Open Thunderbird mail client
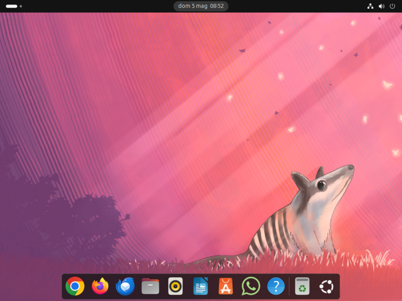The width and height of the screenshot is (402, 301). coord(125,286)
